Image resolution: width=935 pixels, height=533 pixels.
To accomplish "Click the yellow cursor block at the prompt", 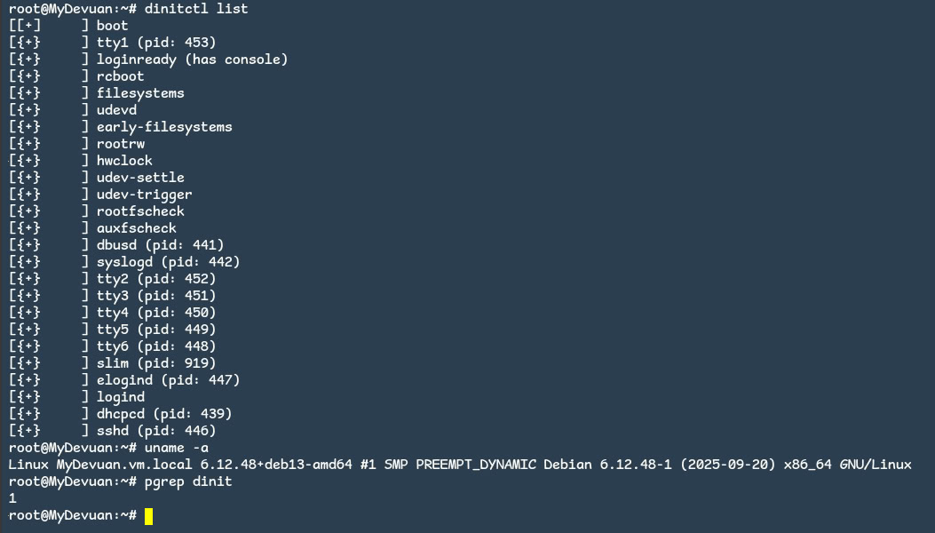I will point(149,516).
